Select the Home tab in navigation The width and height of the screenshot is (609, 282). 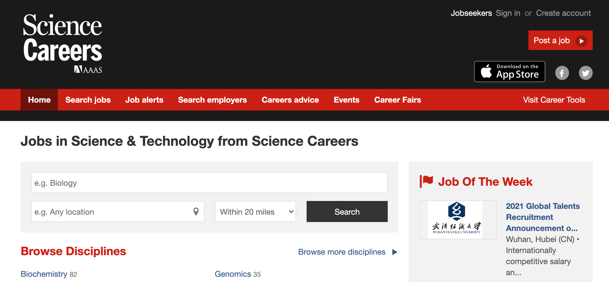click(x=39, y=100)
